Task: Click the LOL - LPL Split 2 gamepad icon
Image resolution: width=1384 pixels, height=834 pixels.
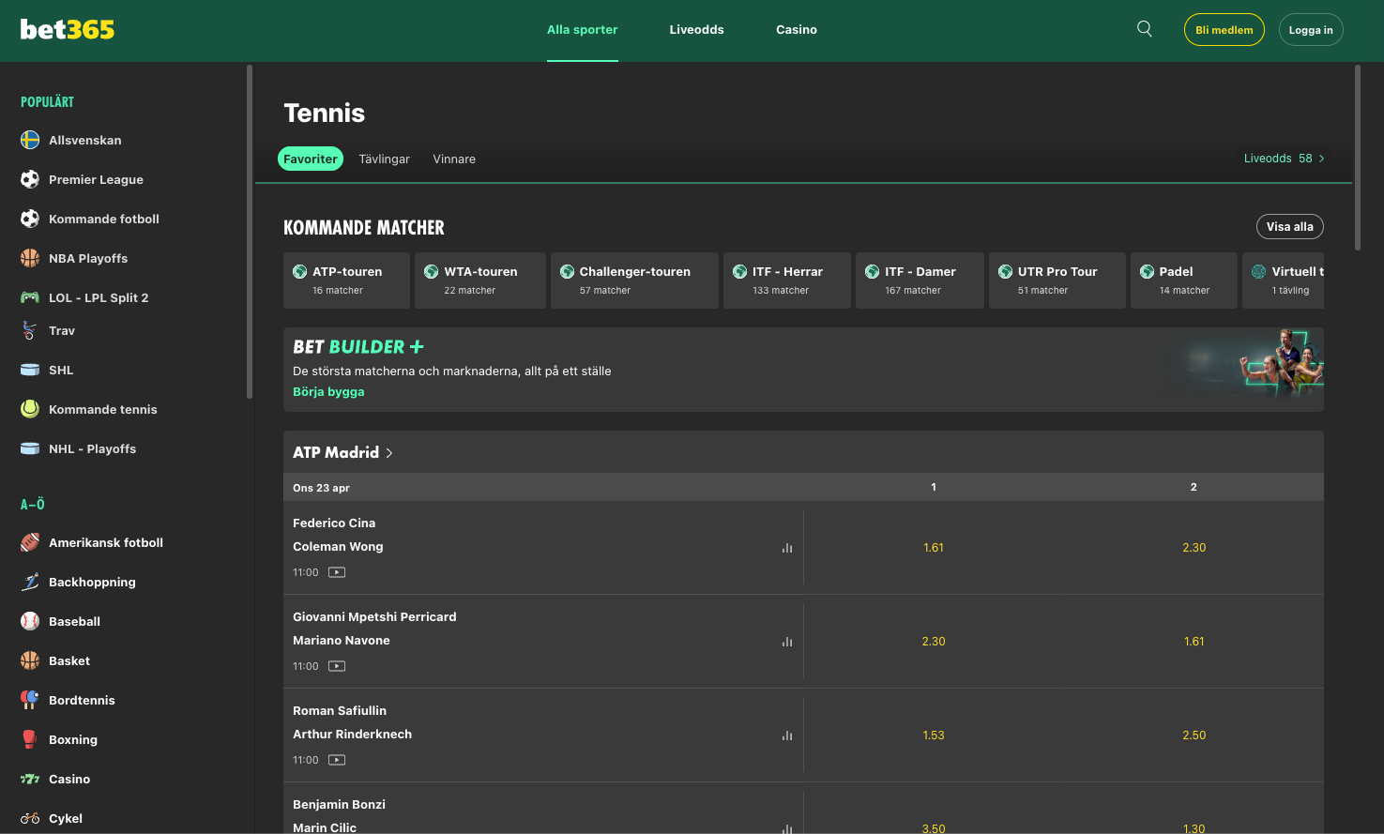Action: [x=30, y=297]
